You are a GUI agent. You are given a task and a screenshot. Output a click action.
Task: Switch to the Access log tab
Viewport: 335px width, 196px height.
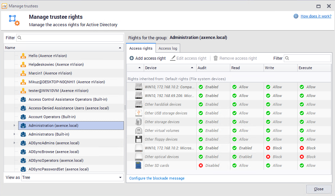coord(168,48)
